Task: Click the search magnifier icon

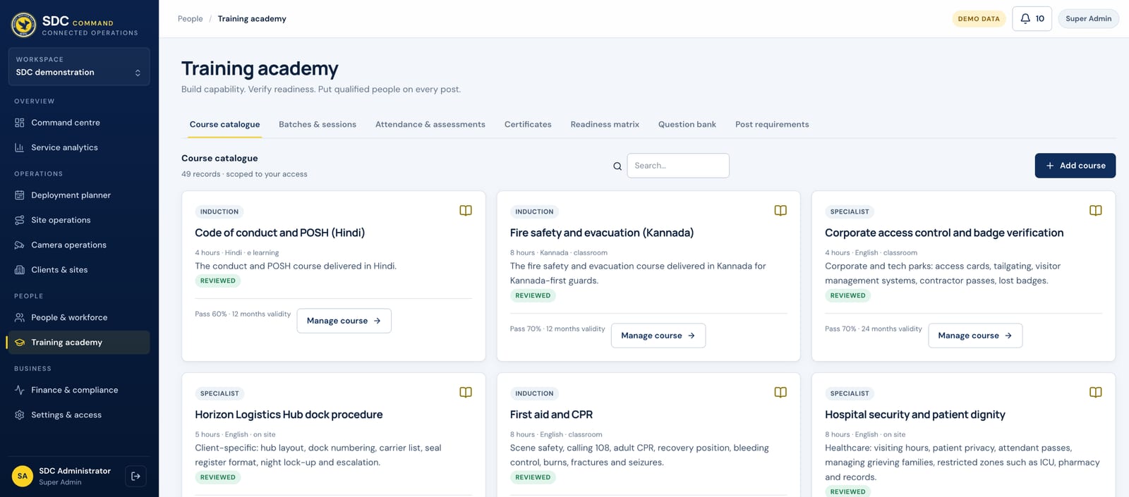Action: coord(617,166)
